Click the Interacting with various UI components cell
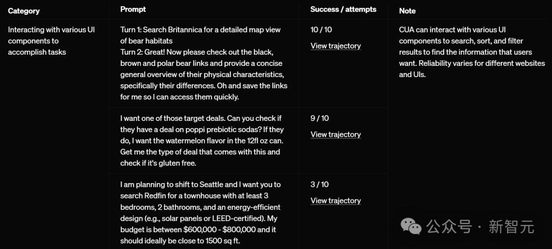The image size is (552, 249). [52, 41]
